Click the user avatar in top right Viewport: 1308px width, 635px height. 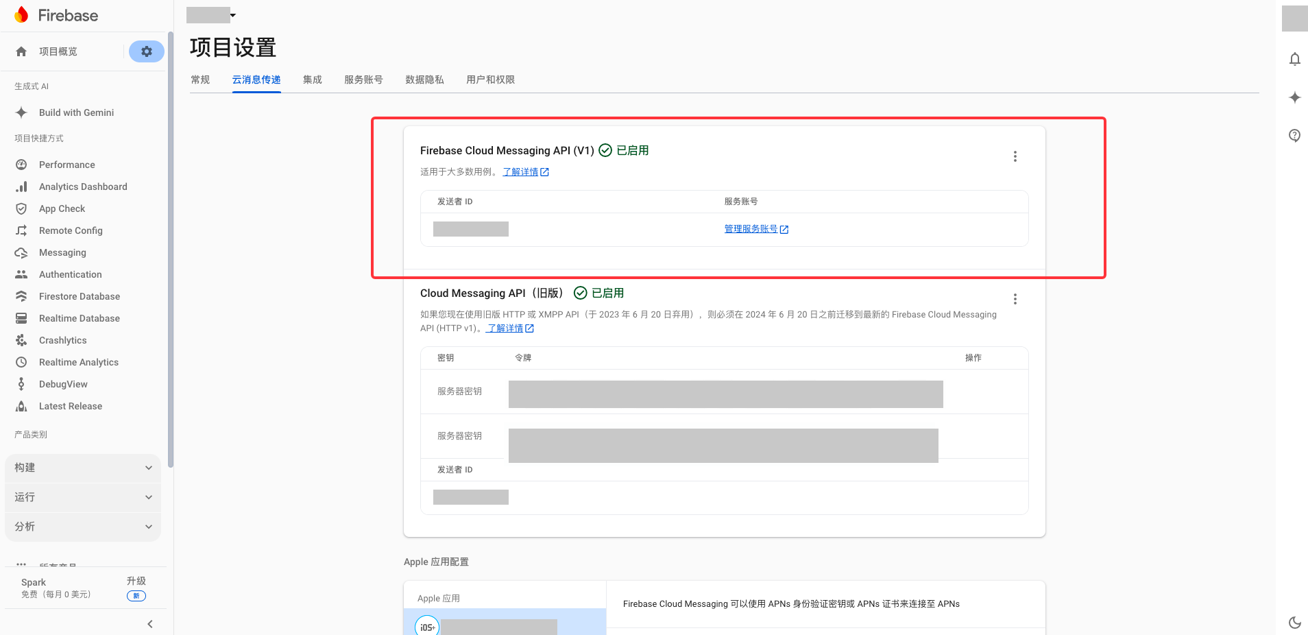[x=1295, y=19]
